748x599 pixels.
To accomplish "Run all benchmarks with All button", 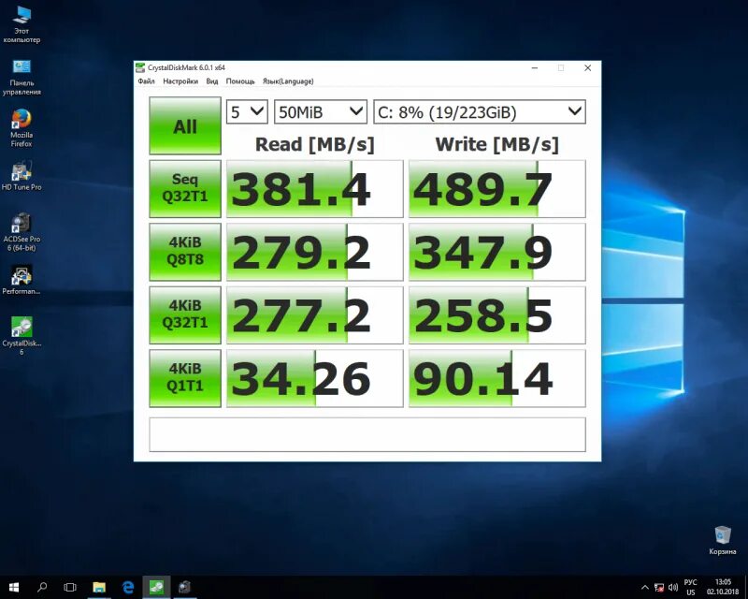I will tap(185, 126).
